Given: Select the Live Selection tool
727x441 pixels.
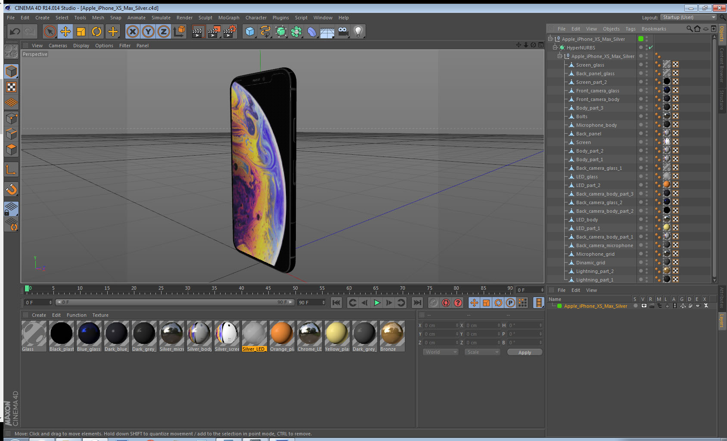Looking at the screenshot, I should (x=50, y=31).
